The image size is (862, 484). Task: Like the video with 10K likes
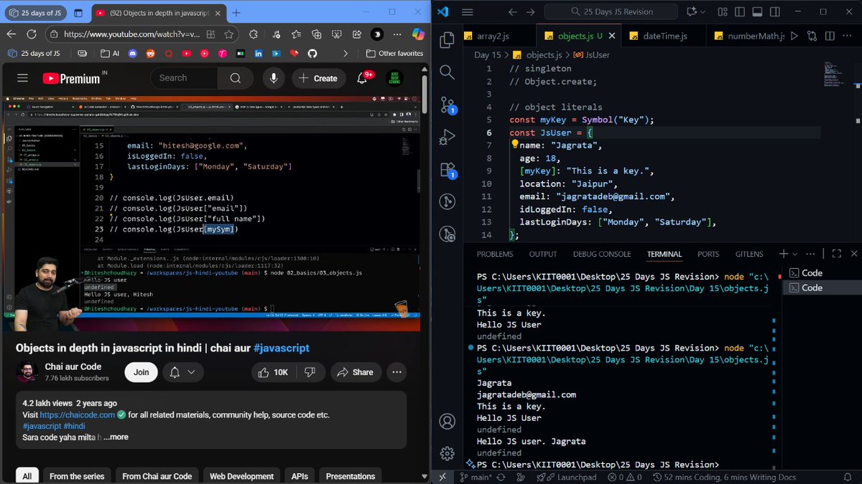click(273, 372)
